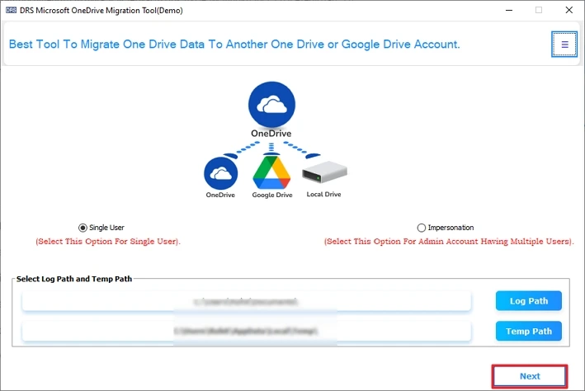
Task: Click the 'Best Tool To Migrate' headline
Action: (x=234, y=45)
